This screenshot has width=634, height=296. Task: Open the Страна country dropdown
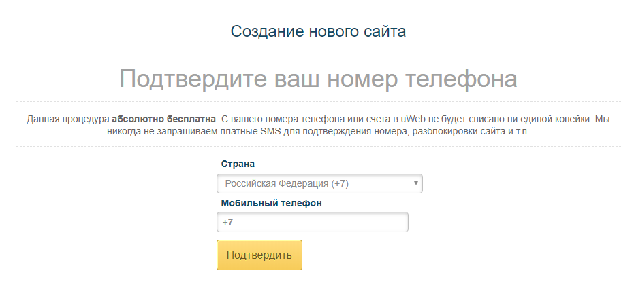[319, 184]
